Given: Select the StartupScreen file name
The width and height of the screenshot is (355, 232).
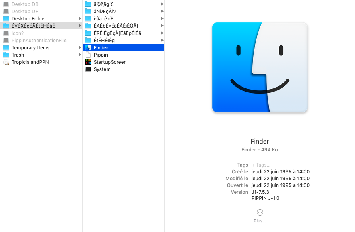Looking at the screenshot, I should tap(110, 62).
